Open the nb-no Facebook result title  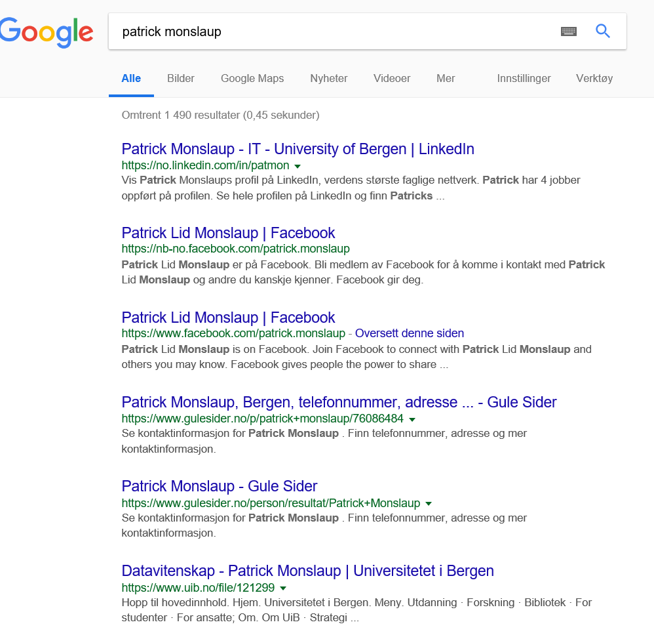pyautogui.click(x=228, y=233)
